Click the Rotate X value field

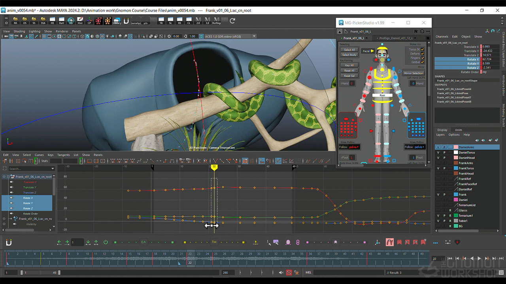click(489, 60)
